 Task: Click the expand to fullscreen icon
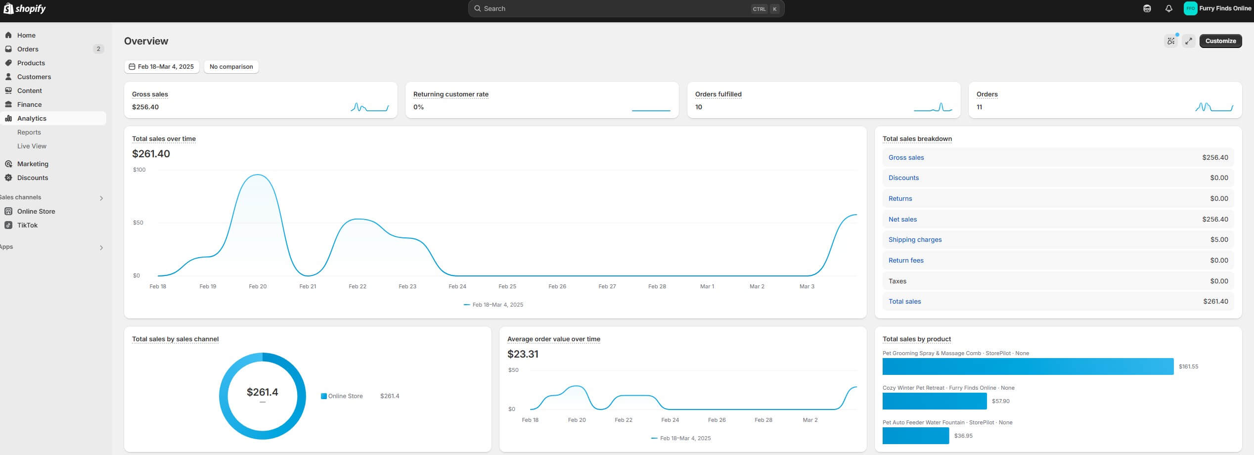1189,41
